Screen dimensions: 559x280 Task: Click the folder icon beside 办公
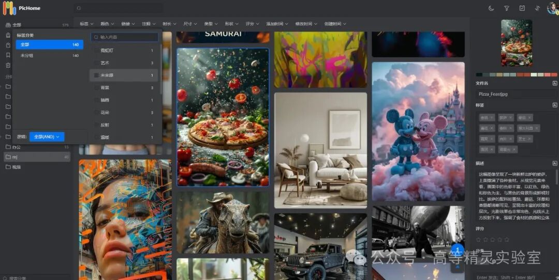(x=8, y=147)
